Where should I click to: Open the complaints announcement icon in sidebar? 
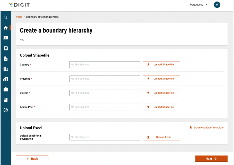(x=6, y=38)
